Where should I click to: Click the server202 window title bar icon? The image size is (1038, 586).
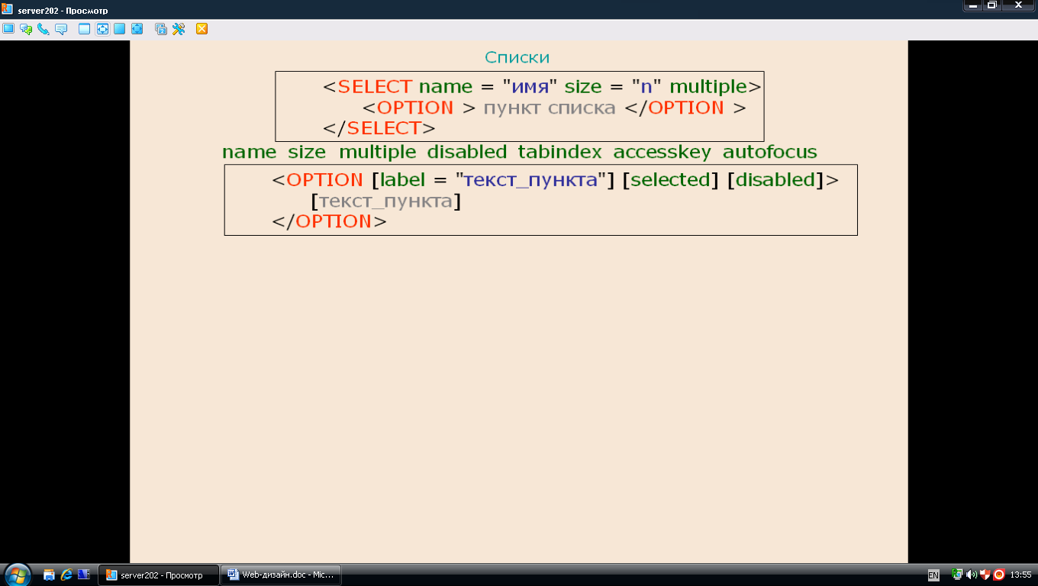click(x=8, y=11)
